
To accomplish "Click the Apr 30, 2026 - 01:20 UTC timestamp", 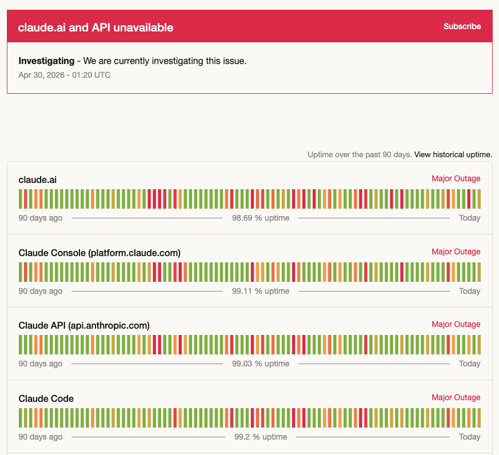I will pos(64,75).
